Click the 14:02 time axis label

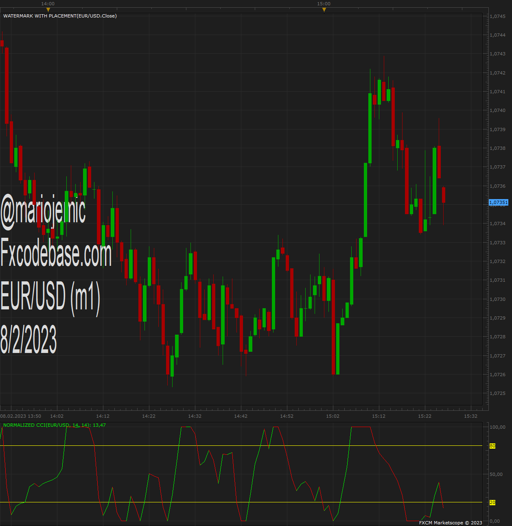click(x=57, y=416)
